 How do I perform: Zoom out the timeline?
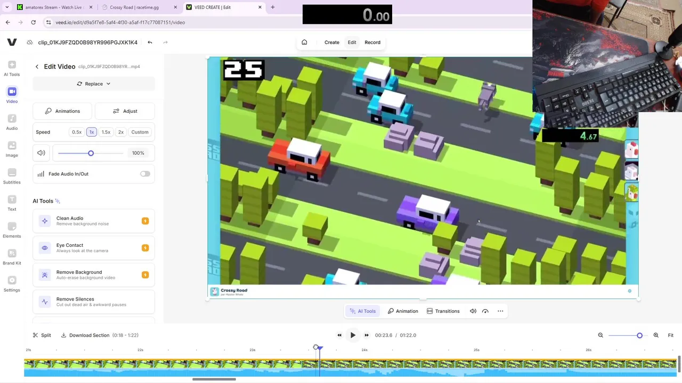coord(600,335)
